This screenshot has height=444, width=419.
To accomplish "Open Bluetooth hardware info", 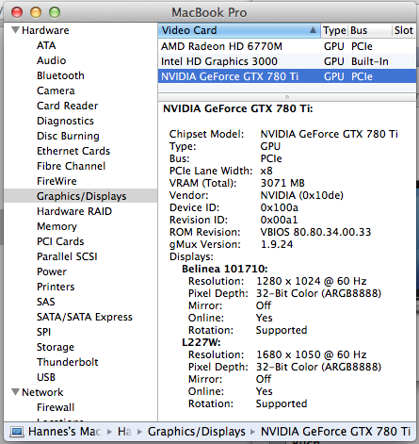I will (x=60, y=75).
